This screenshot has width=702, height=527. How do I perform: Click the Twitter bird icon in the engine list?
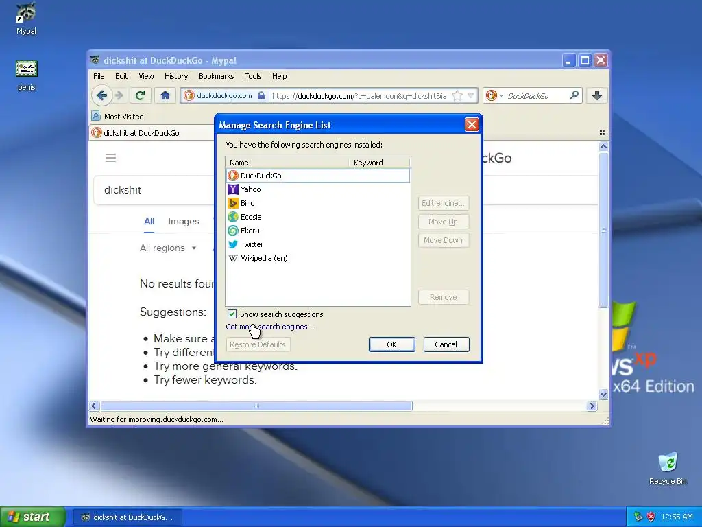tap(233, 244)
